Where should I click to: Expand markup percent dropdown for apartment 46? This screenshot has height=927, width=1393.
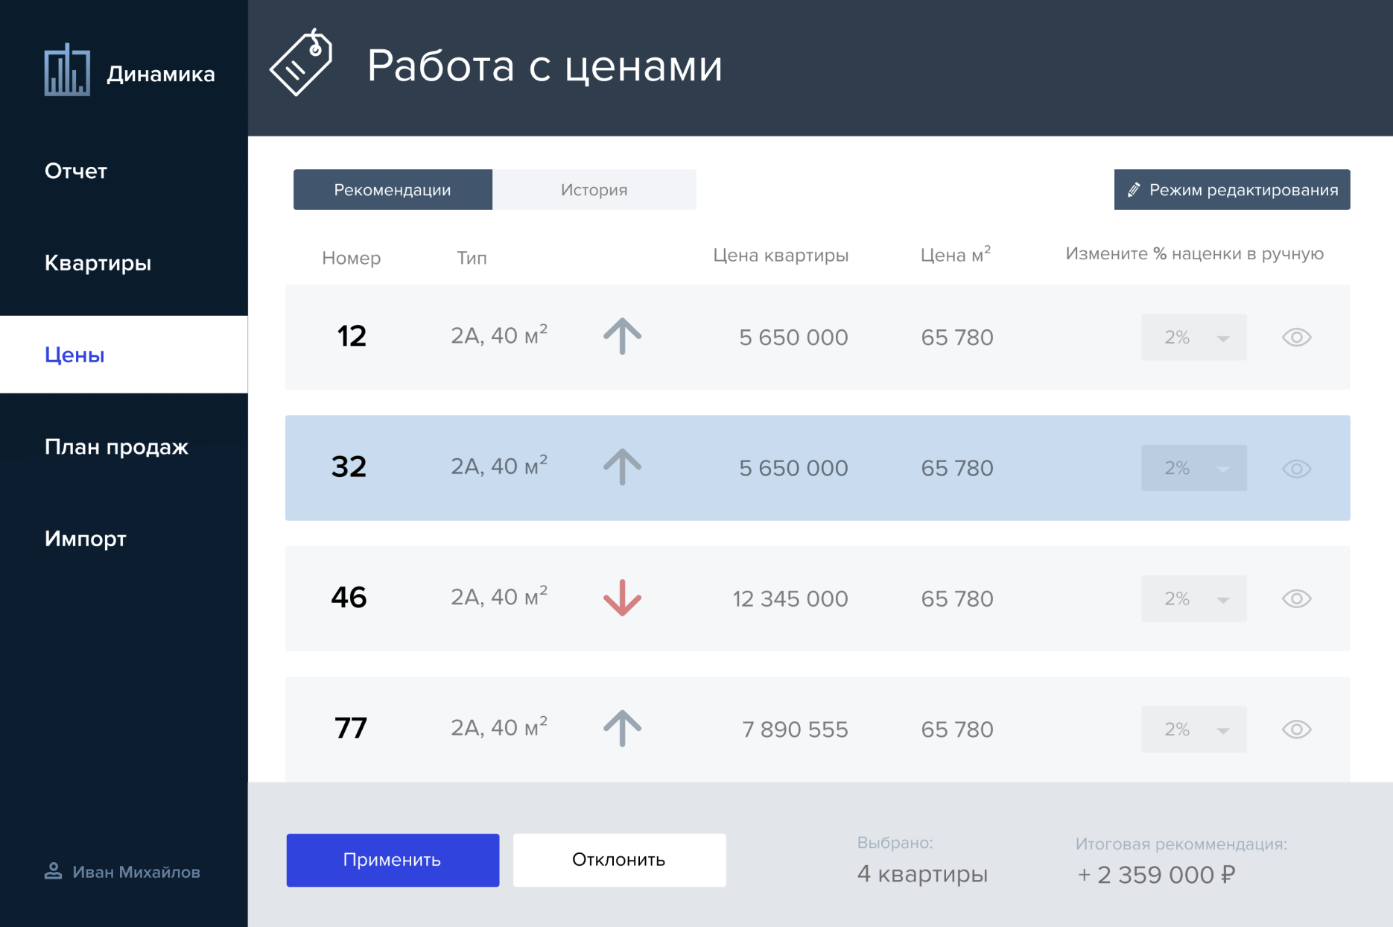pos(1193,599)
